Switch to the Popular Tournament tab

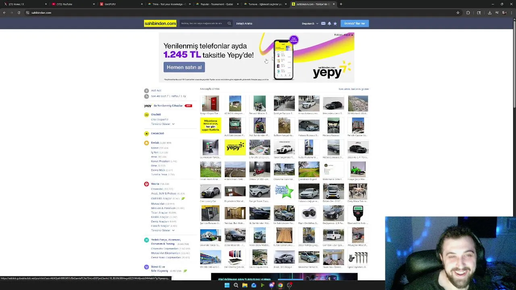[217, 4]
